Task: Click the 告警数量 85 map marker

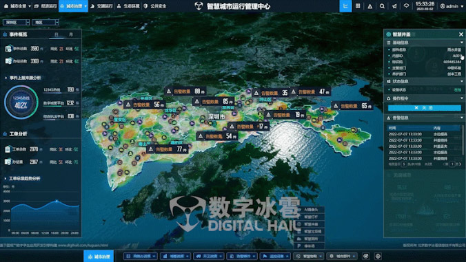Action: 214,102
